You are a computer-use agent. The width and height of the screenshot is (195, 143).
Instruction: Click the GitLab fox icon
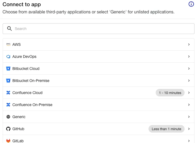[x=8, y=141]
